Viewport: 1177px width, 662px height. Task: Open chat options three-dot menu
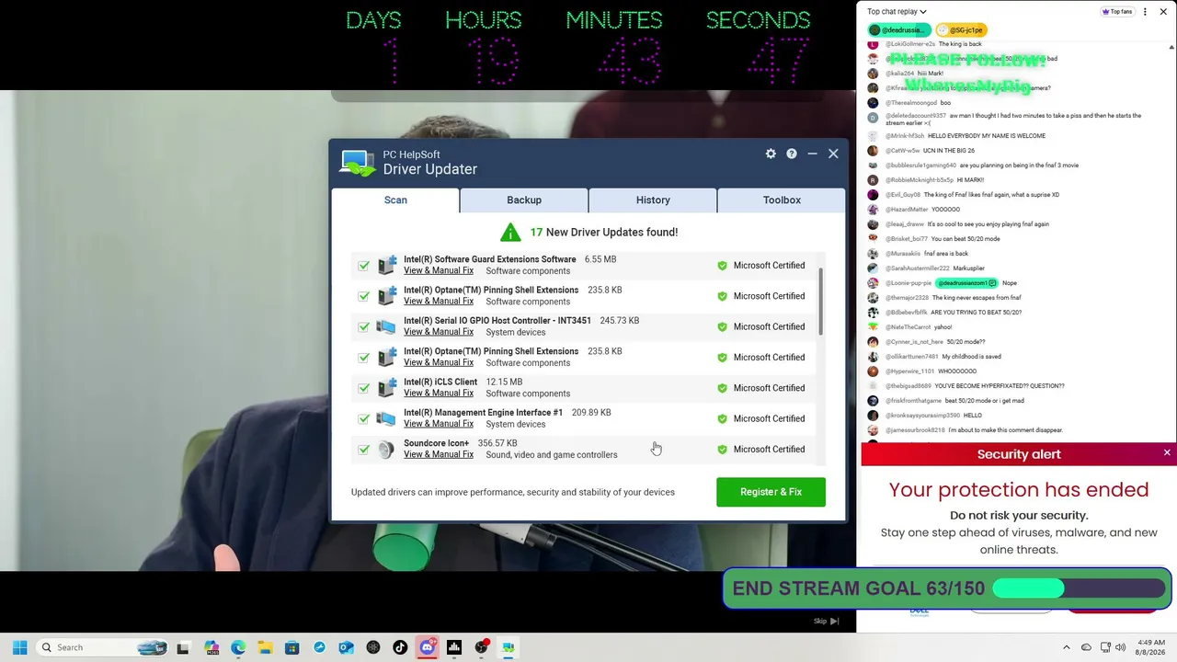click(1145, 12)
